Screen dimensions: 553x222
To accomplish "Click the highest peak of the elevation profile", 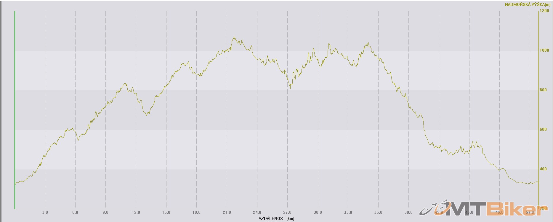I will [234, 37].
